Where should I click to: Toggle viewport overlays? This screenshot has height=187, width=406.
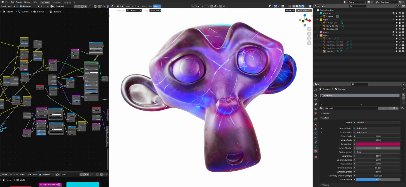(283, 6)
